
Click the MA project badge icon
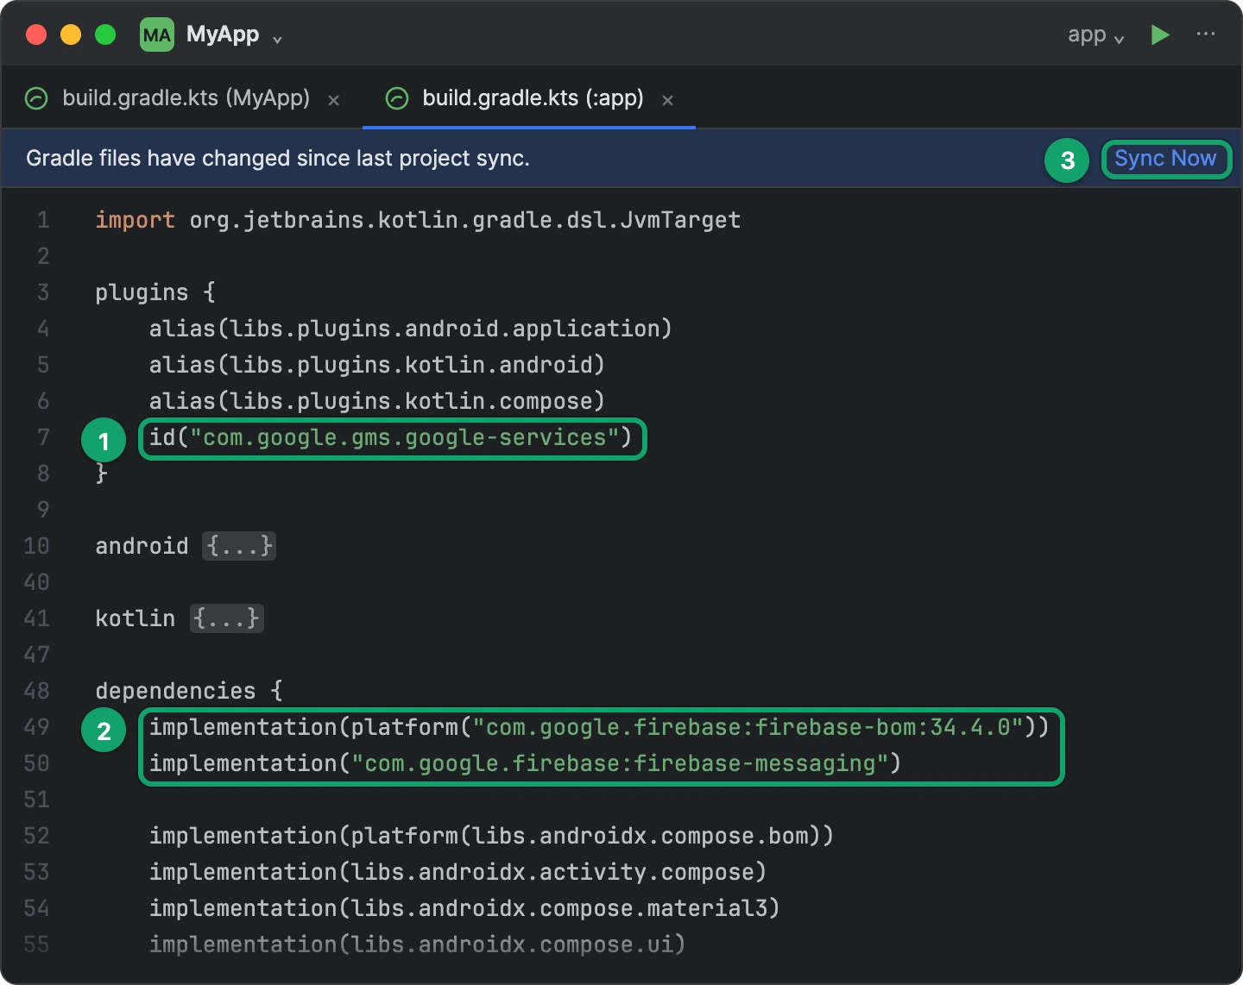pos(157,35)
